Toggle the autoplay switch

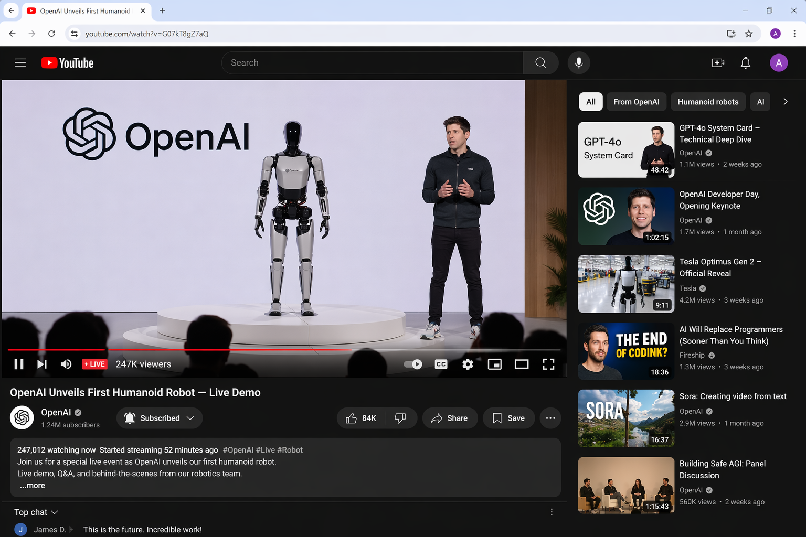coord(413,364)
